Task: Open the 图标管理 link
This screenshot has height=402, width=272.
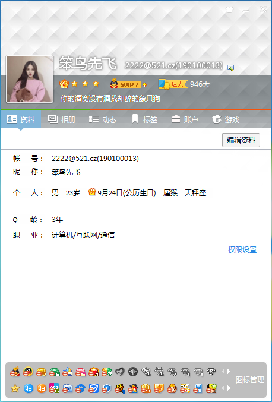Action: (x=250, y=379)
